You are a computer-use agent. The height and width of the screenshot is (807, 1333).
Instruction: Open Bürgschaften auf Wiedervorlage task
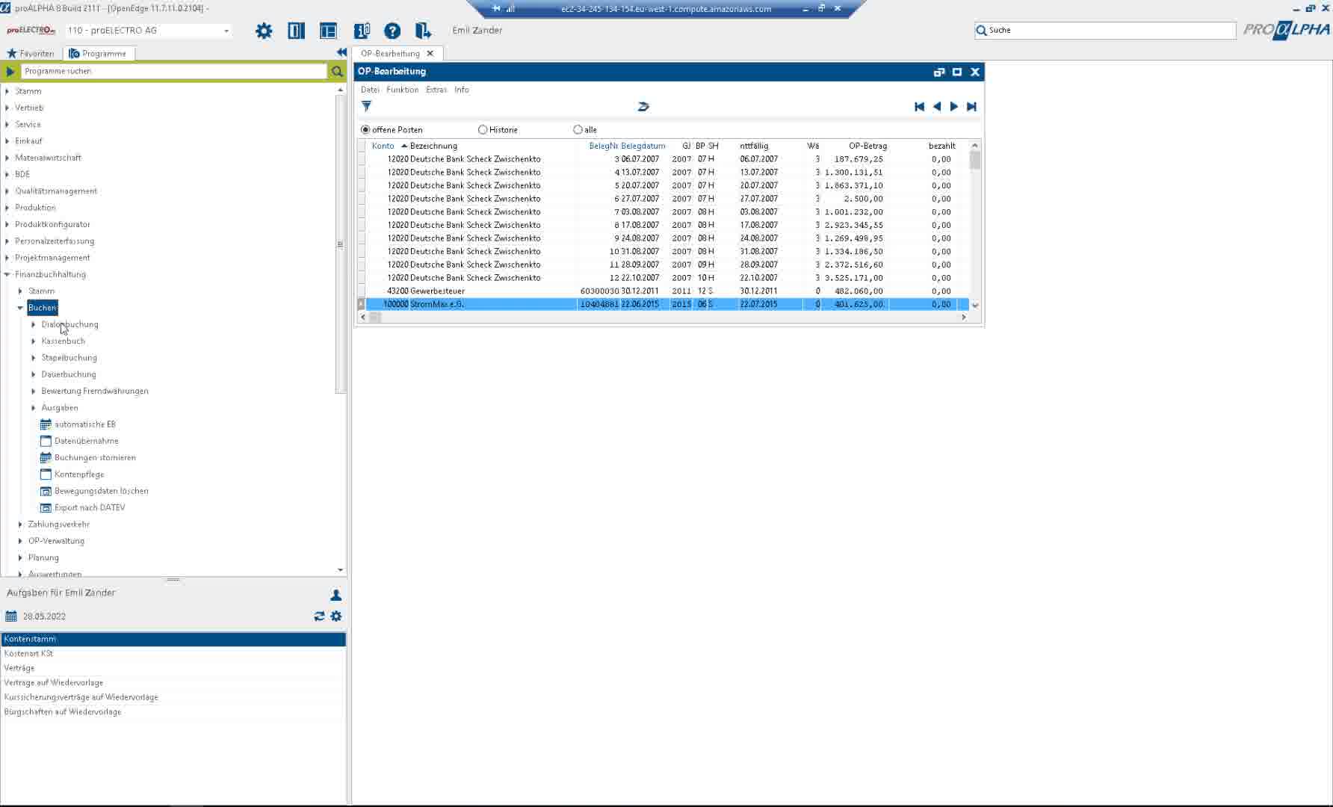173,711
